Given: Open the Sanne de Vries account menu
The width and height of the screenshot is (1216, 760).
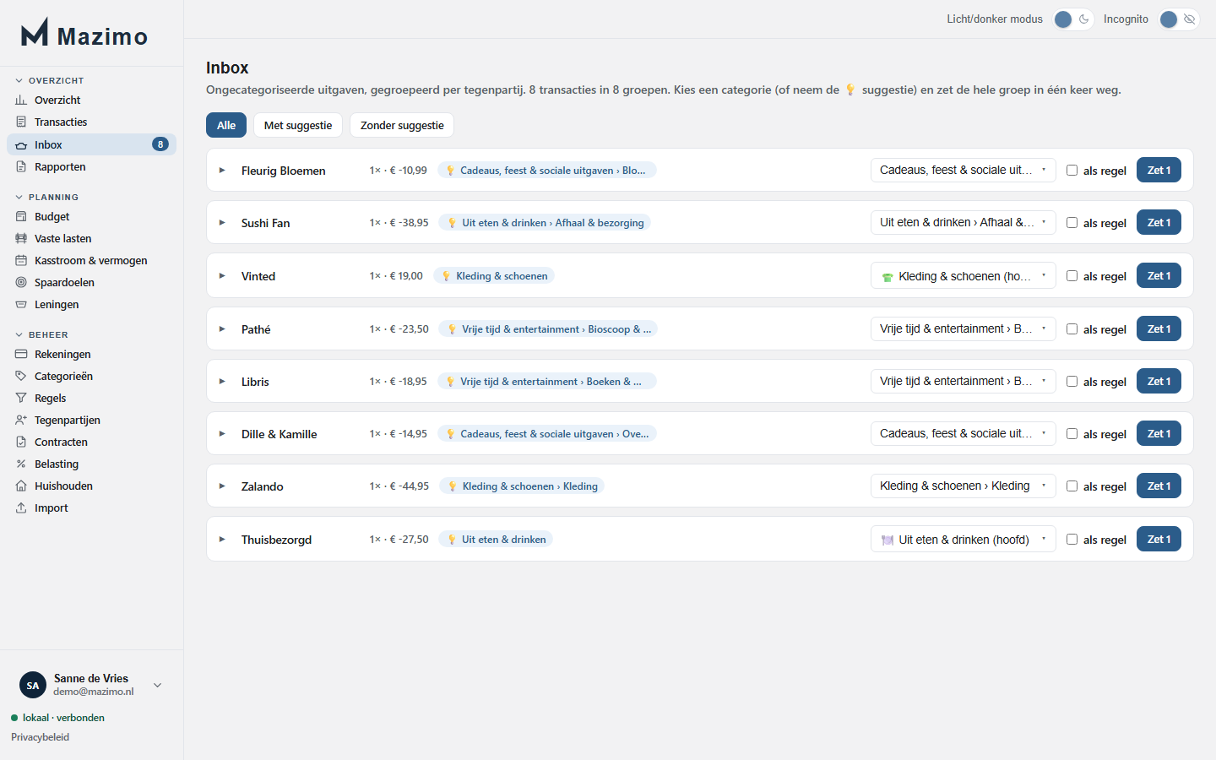Looking at the screenshot, I should click(x=91, y=685).
